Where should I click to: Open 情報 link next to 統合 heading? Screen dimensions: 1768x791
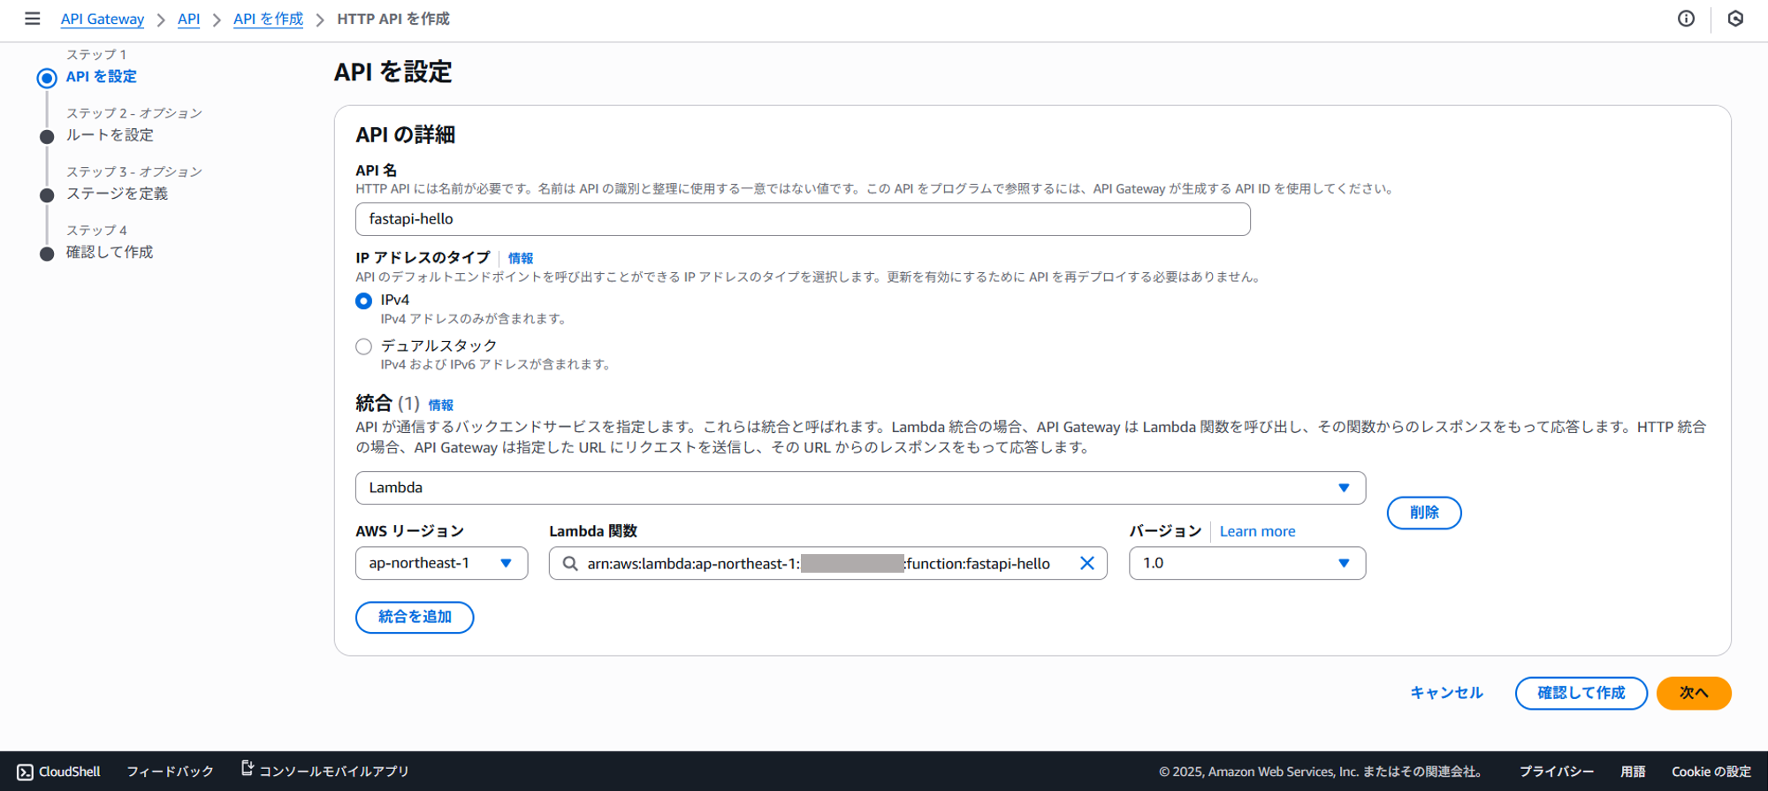pos(441,405)
